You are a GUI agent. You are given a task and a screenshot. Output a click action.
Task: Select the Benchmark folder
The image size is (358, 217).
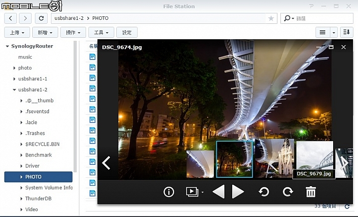39,155
